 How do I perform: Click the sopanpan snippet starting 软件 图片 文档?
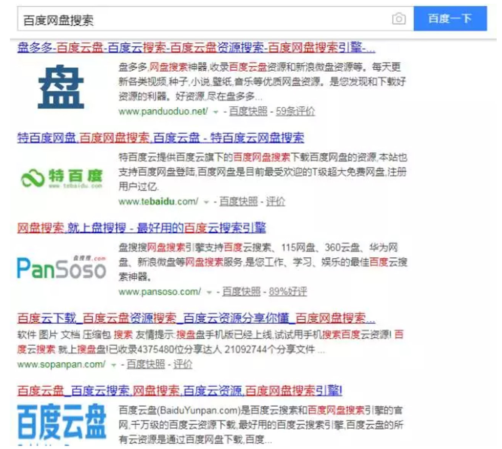coord(210,342)
